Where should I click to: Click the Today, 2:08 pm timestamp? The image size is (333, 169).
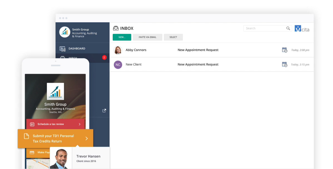coord(300,50)
